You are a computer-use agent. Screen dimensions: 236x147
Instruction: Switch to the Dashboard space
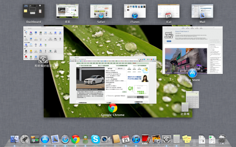pos(34,11)
